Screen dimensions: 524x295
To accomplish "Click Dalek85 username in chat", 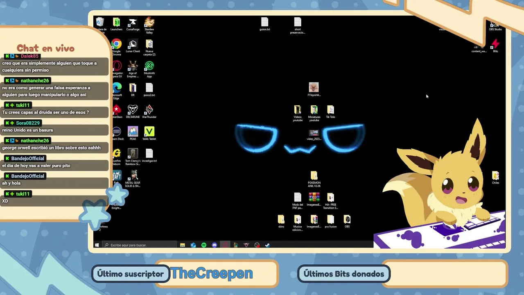I will [29, 56].
